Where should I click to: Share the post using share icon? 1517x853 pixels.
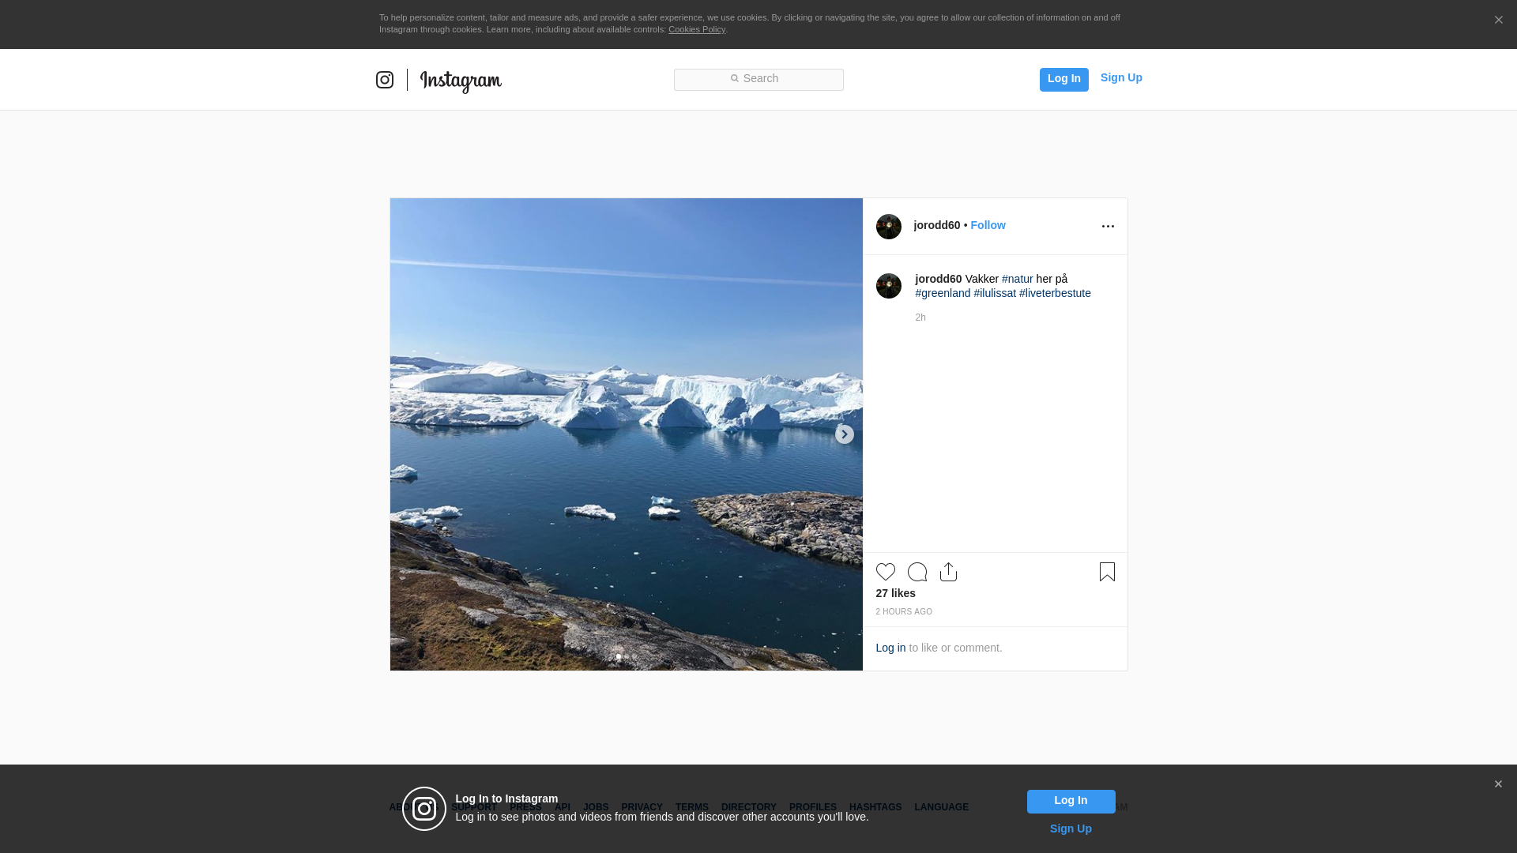tap(948, 572)
